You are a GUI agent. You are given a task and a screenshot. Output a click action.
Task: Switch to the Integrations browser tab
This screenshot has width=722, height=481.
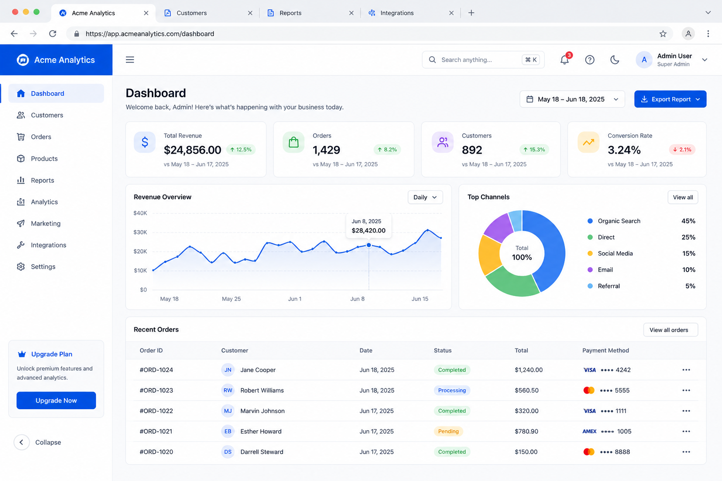click(x=411, y=13)
